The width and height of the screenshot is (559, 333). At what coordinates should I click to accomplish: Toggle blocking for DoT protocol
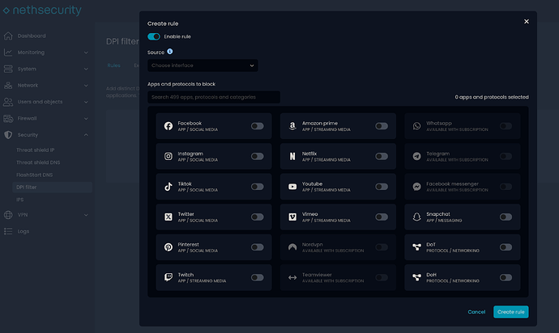pyautogui.click(x=506, y=247)
